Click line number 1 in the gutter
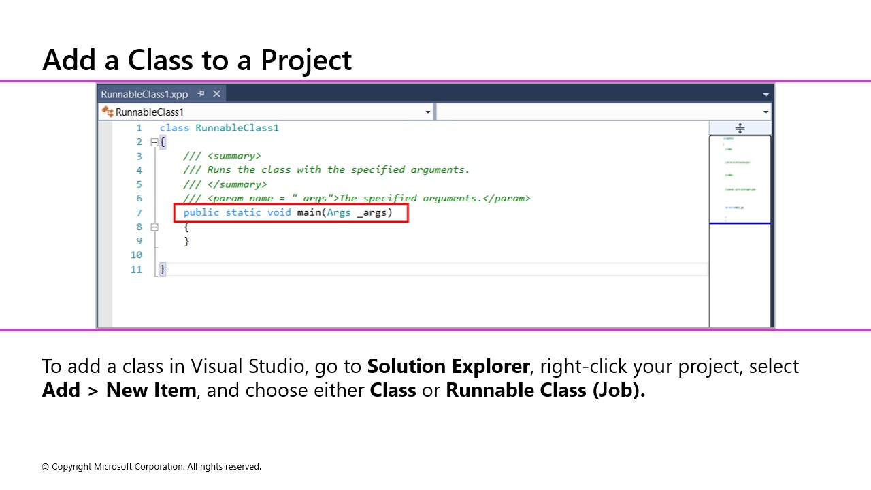This screenshot has width=871, height=490. coord(139,127)
